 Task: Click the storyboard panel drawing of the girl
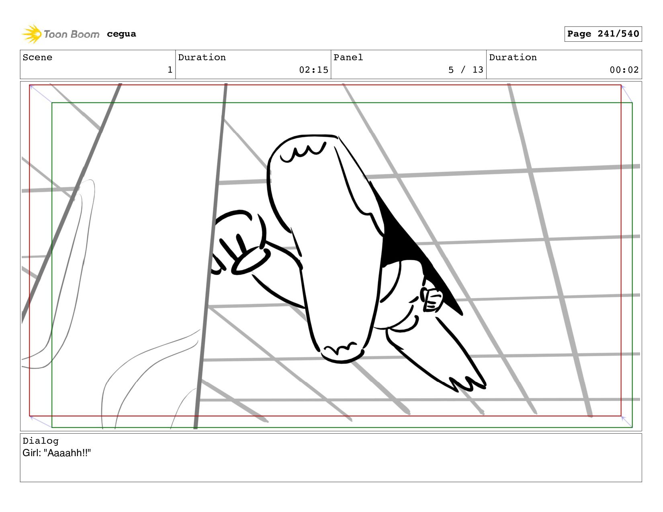[331, 256]
